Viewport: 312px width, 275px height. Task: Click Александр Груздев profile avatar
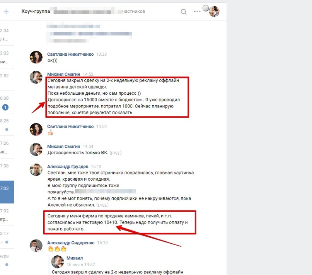click(x=36, y=169)
